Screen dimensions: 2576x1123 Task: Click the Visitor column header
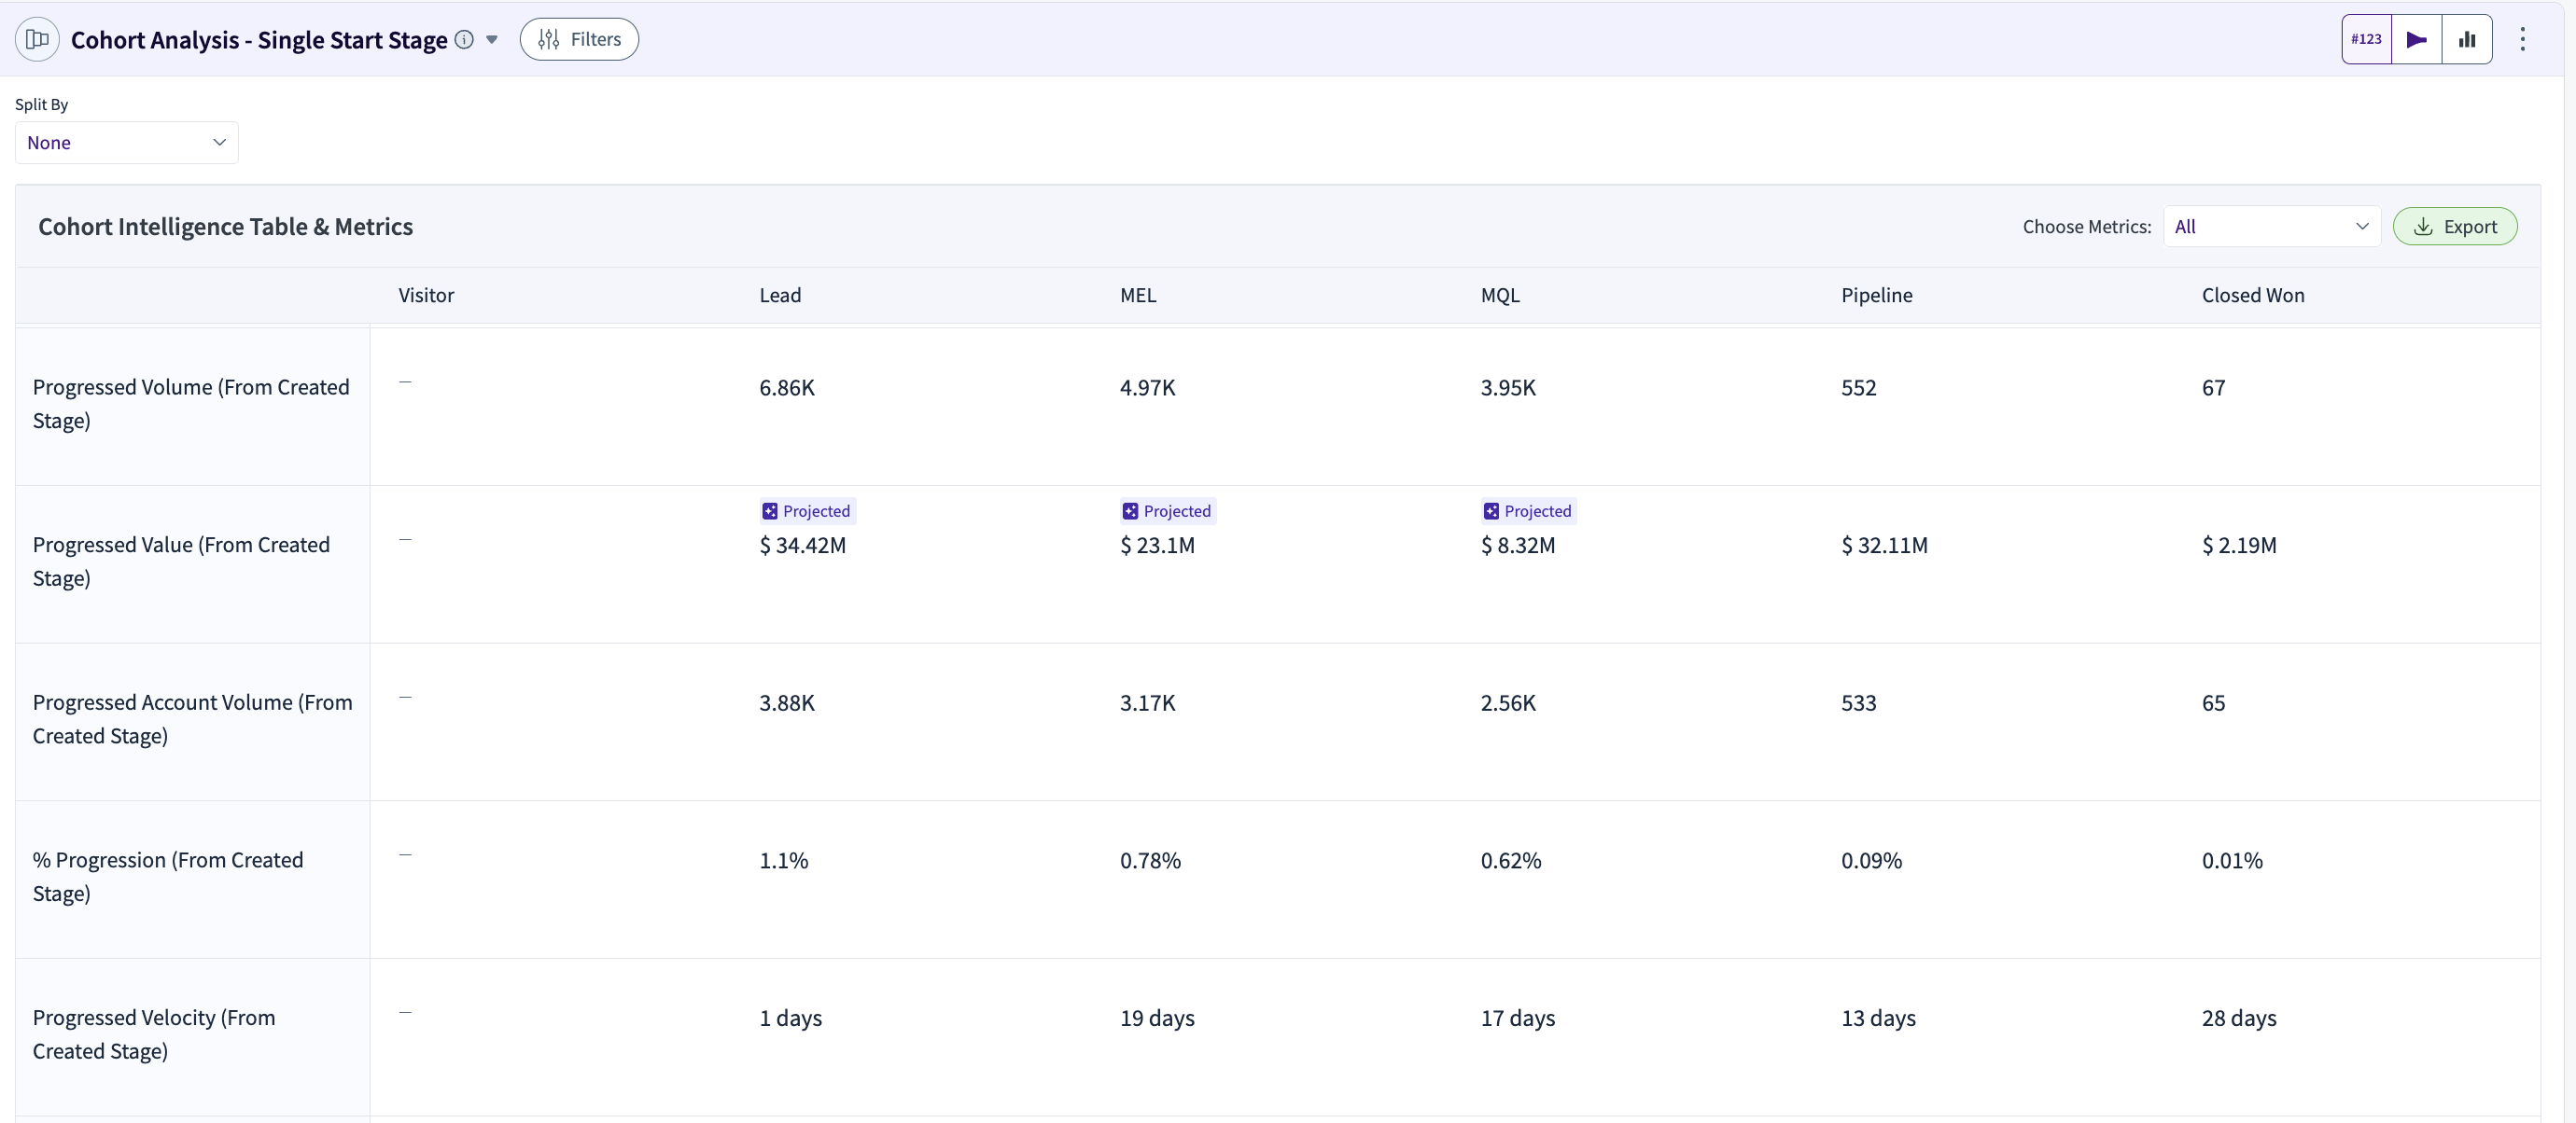pyautogui.click(x=426, y=295)
